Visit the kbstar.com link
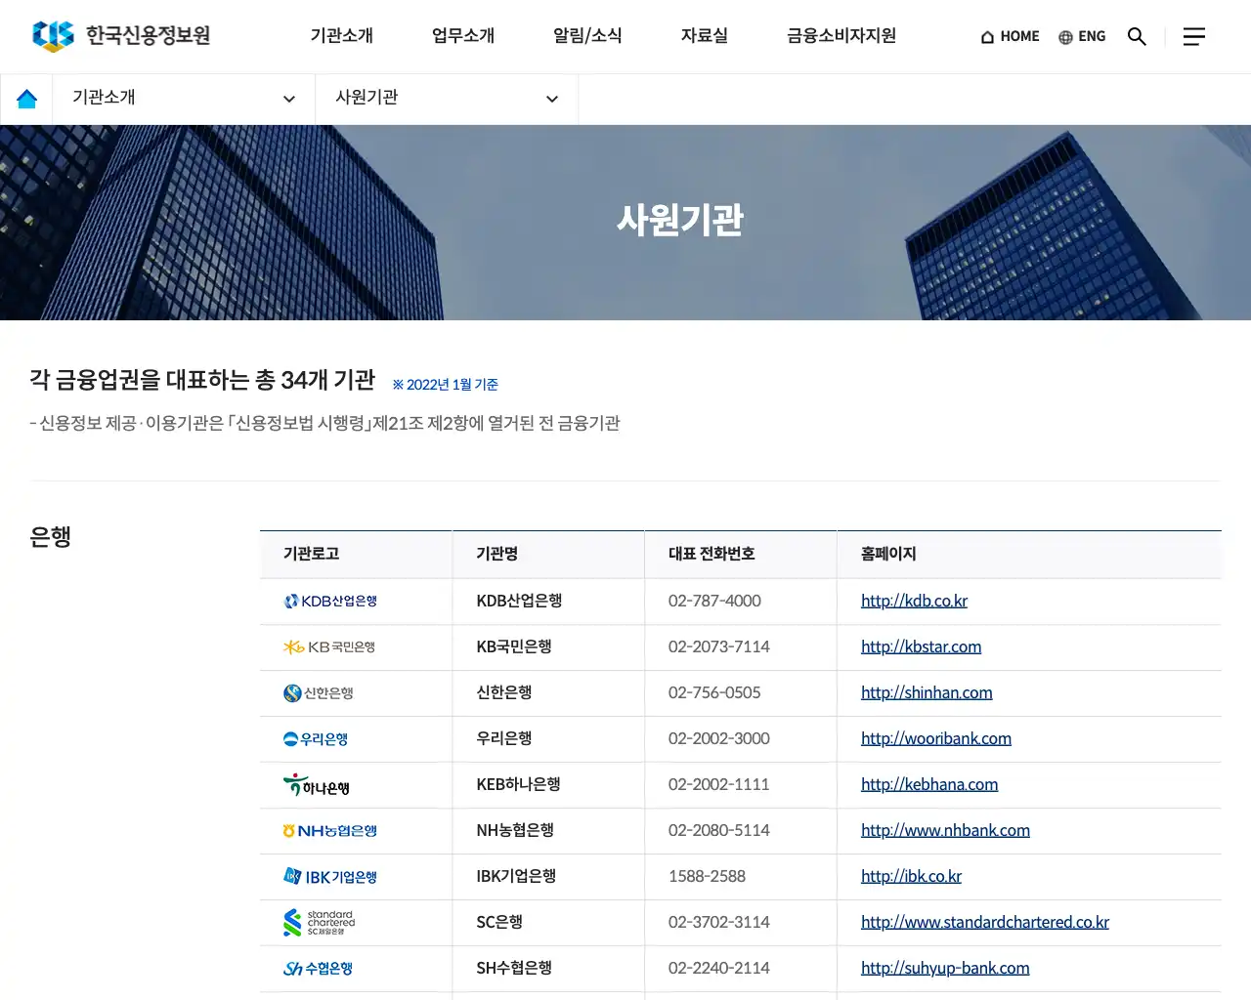 [920, 646]
